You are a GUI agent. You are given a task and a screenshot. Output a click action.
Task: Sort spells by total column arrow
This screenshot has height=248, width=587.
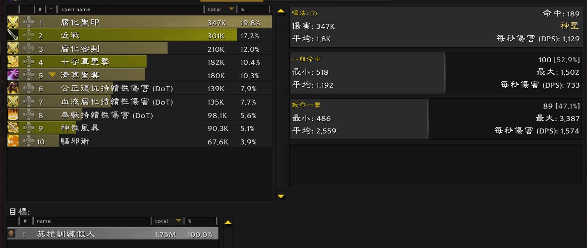coord(231,9)
